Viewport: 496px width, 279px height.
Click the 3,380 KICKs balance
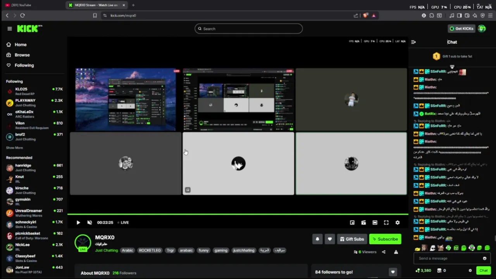[x=423, y=270]
